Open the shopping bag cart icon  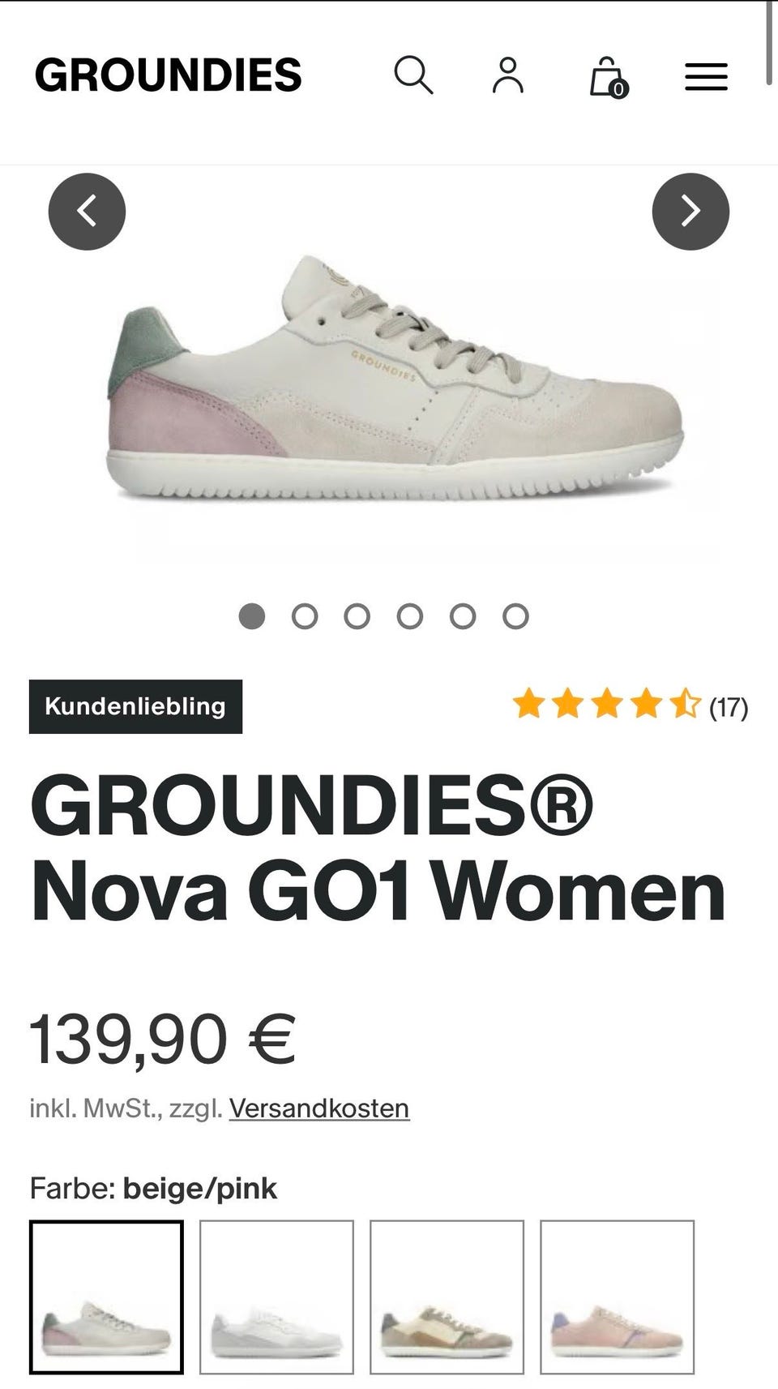608,77
